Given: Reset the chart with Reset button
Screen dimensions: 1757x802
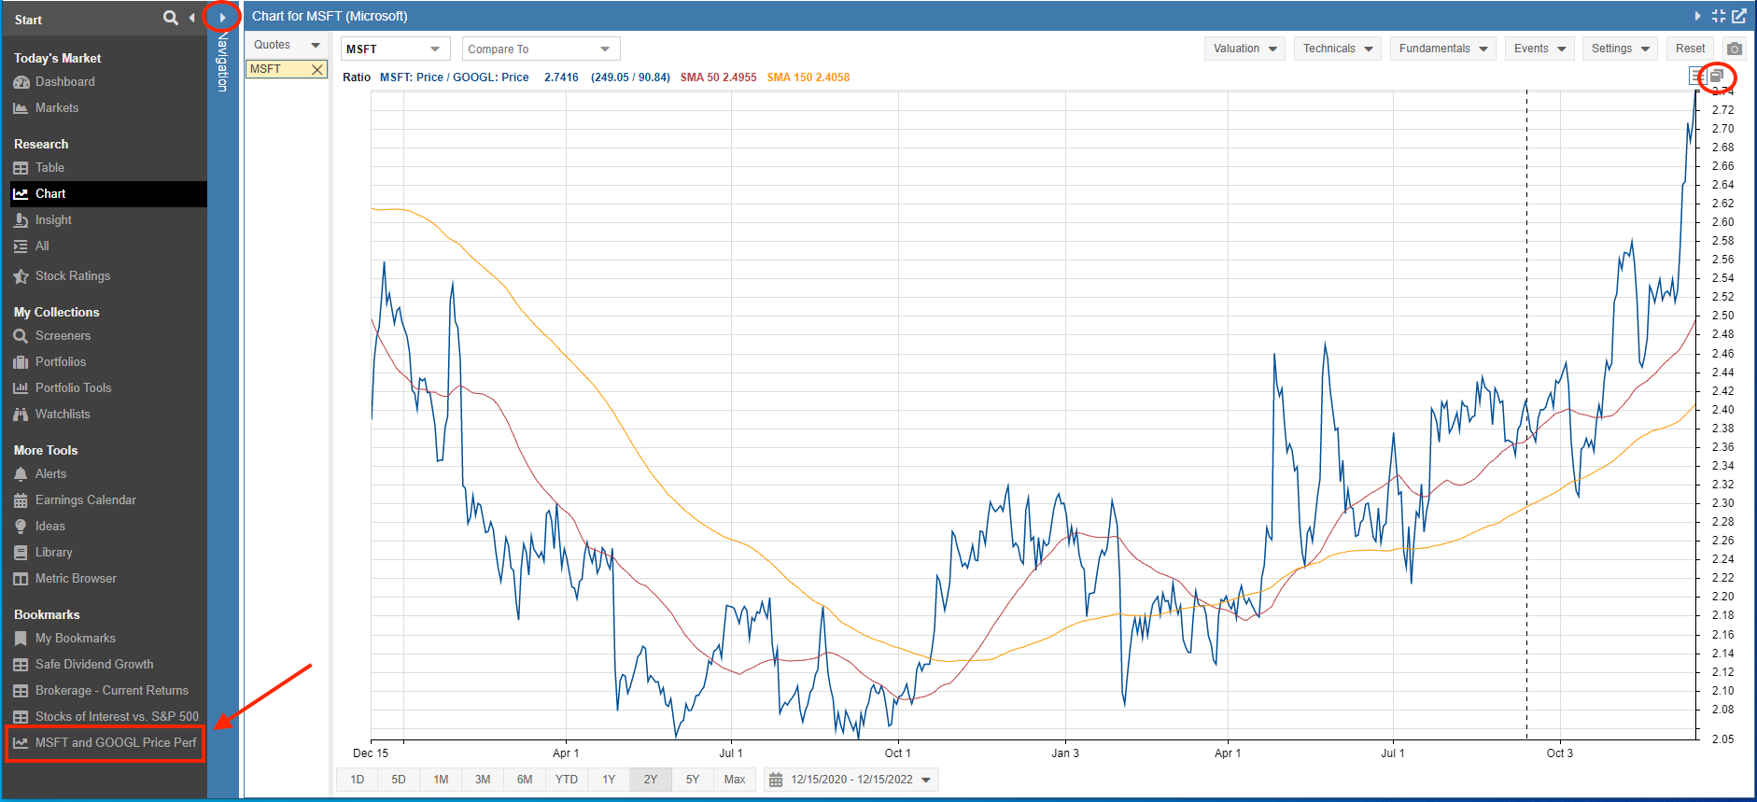Looking at the screenshot, I should 1690,49.
